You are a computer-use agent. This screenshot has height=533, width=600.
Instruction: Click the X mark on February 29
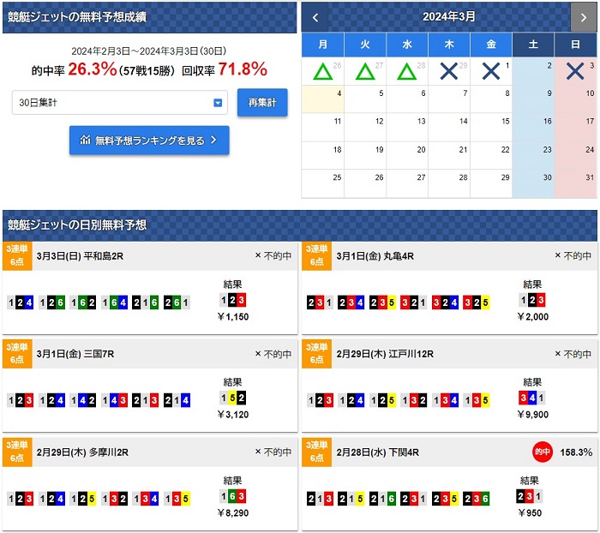[447, 72]
